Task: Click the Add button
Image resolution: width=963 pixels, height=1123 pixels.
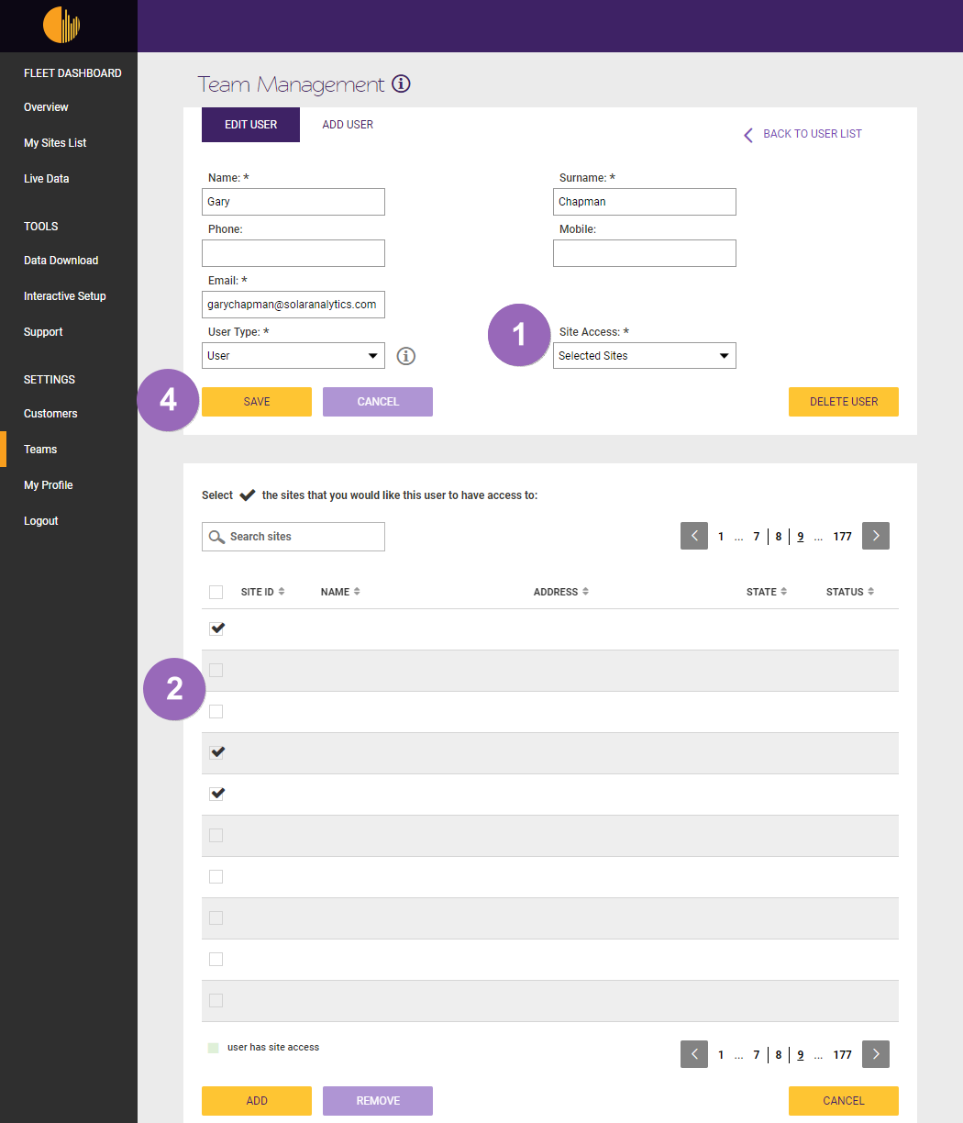Action: 257,1101
